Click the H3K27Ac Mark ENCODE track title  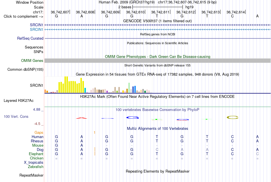[157, 96]
